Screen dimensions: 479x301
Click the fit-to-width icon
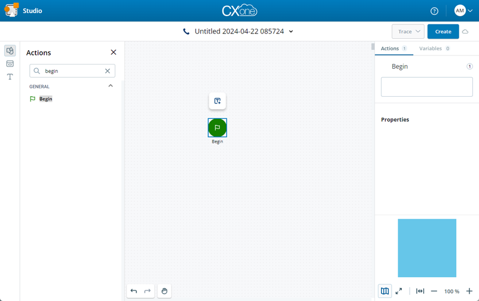(x=420, y=291)
